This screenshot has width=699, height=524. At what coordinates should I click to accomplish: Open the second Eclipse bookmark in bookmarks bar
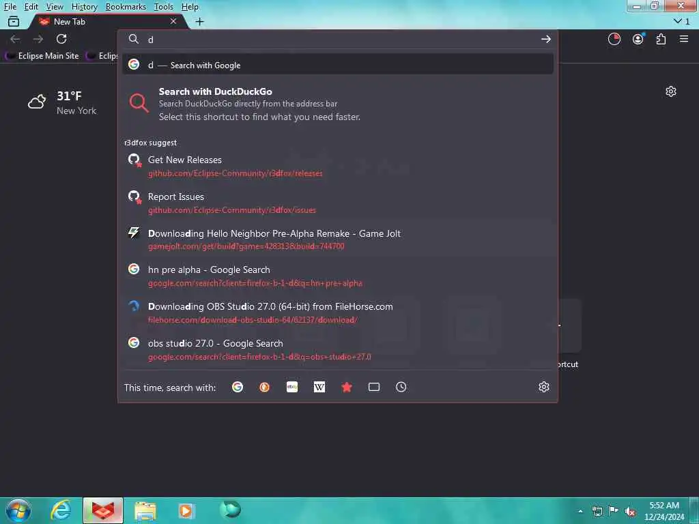pos(102,56)
